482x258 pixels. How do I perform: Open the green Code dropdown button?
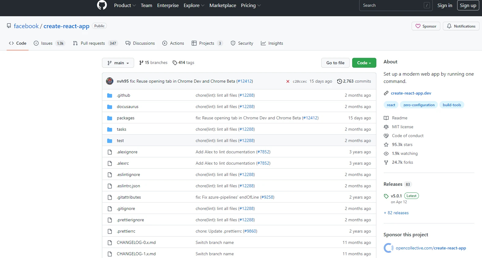pos(364,63)
